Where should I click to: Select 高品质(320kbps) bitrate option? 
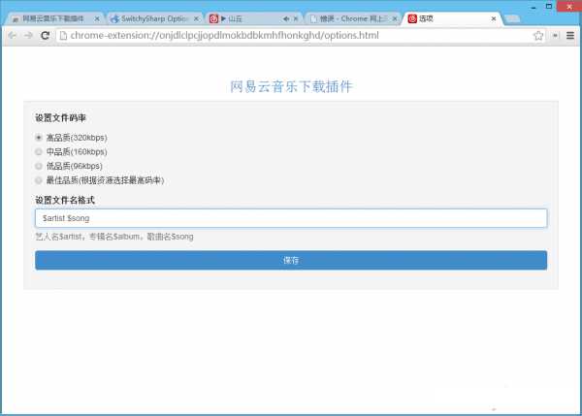click(39, 138)
